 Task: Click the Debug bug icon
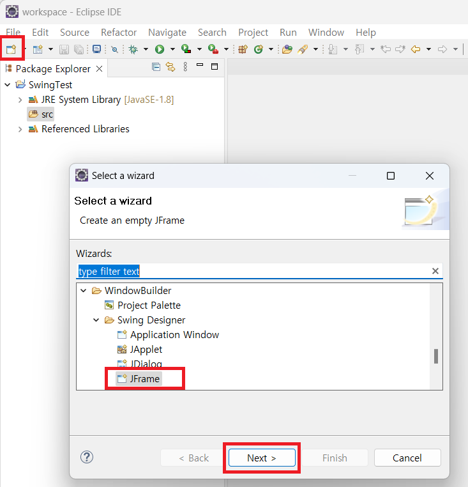click(x=133, y=49)
